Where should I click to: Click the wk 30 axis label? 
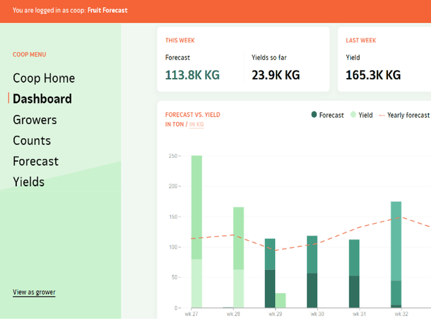317,314
